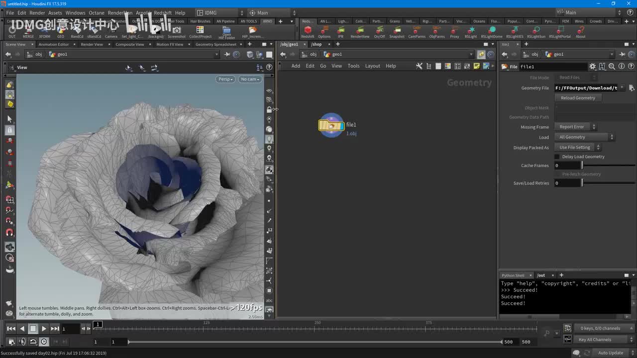
Task: Open RenderView from the Redshift shelf
Action: tap(360, 30)
